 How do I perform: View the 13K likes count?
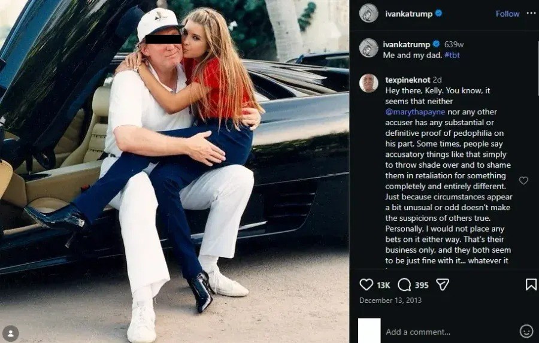(x=383, y=285)
